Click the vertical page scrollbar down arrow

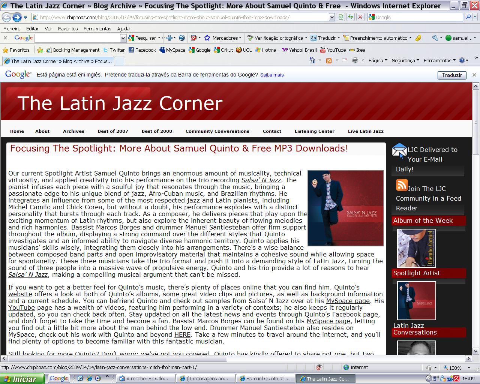476,351
